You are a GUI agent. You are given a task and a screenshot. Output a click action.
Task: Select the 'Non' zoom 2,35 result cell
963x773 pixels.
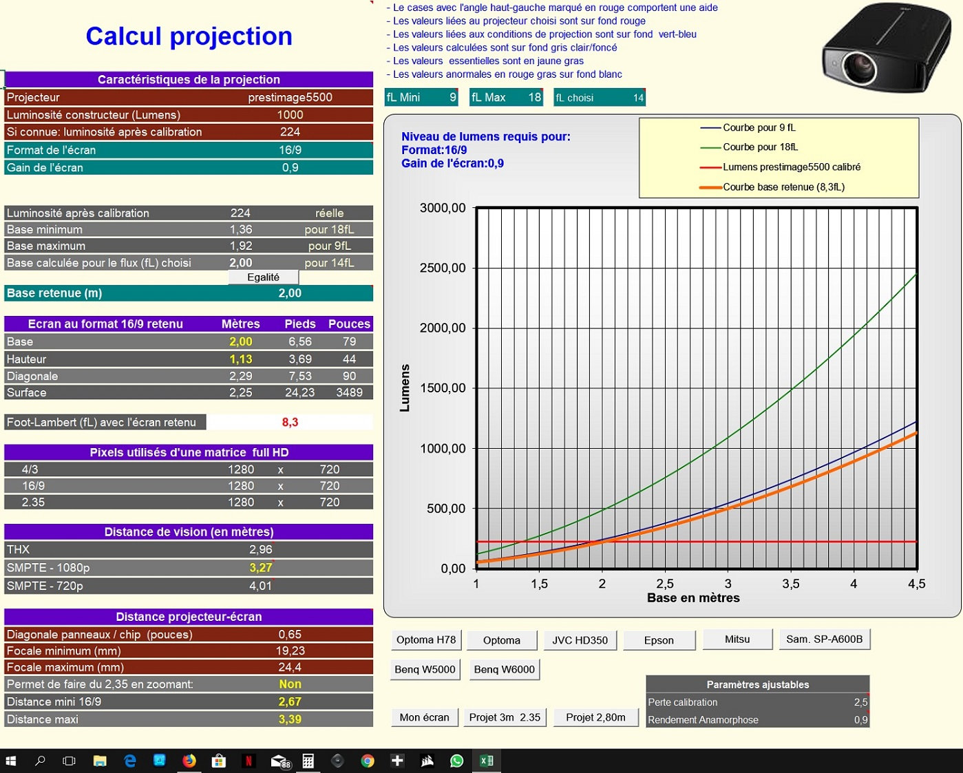290,684
